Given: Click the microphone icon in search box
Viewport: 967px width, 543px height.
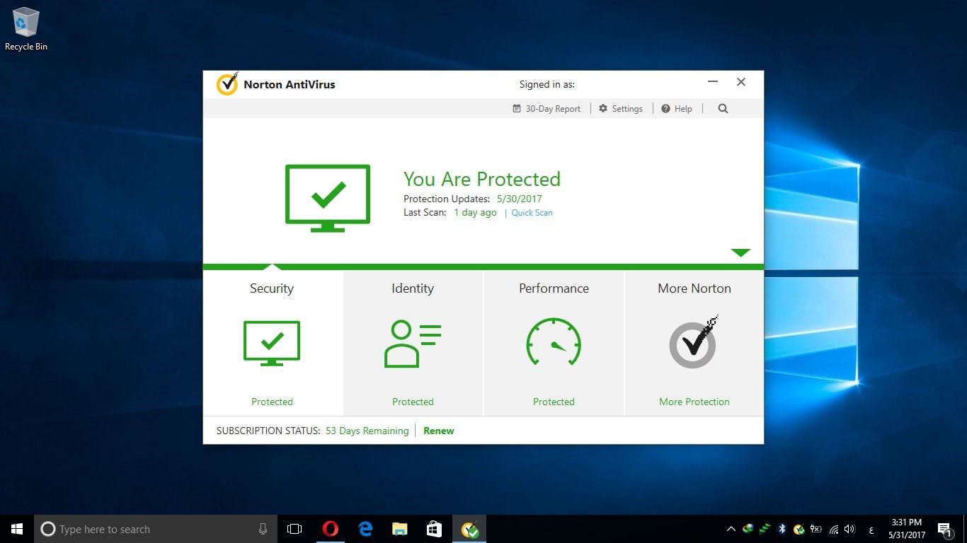Looking at the screenshot, I should pos(263,529).
